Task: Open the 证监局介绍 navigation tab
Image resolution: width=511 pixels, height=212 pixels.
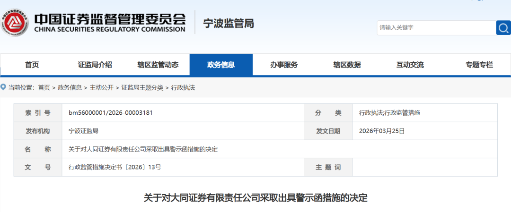Action: pyautogui.click(x=95, y=65)
